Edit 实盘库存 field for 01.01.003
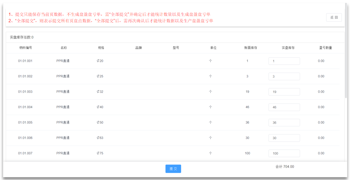The image size is (350, 180). 284,92
